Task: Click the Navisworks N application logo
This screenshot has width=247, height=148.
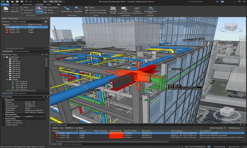Action: click(x=3, y=2)
